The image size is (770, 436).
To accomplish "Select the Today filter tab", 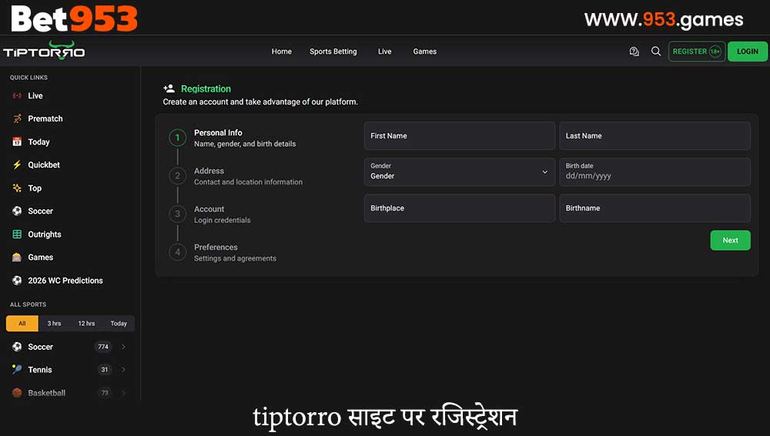I will point(119,323).
